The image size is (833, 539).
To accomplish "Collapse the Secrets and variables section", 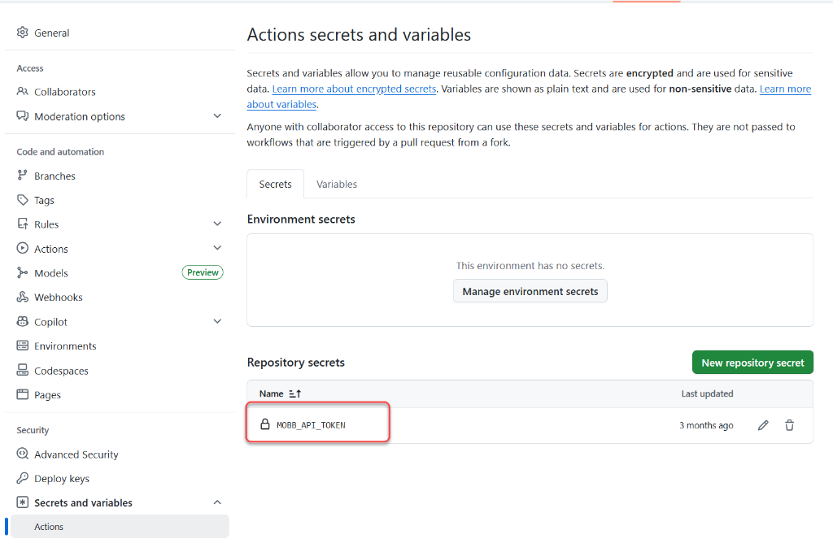I will coord(217,502).
